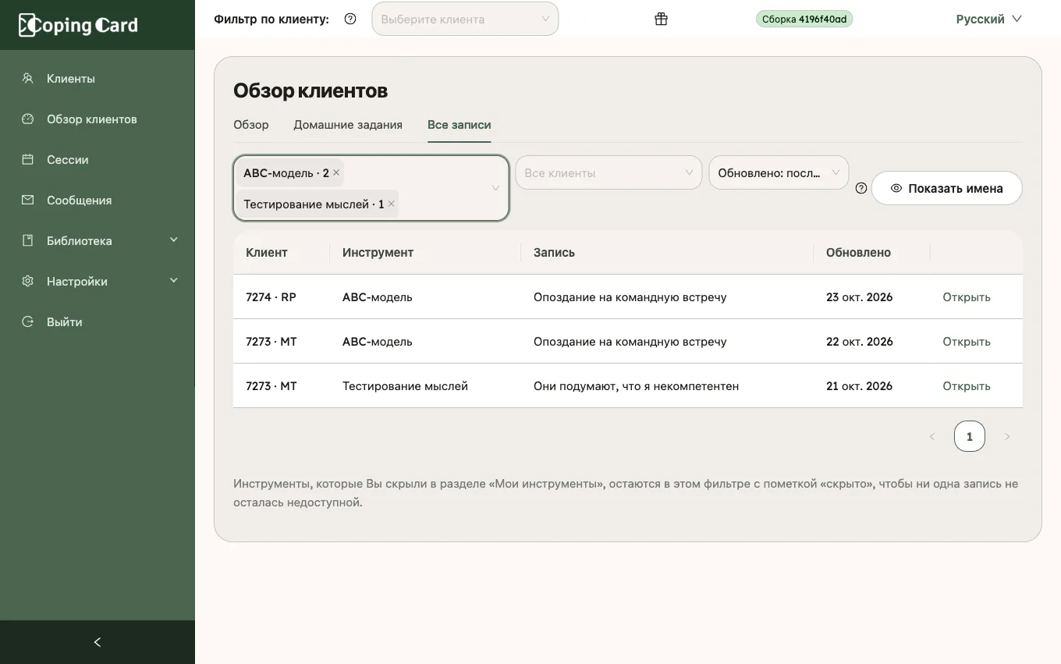Click Открыть for the Тестирование мыслей row
The height and width of the screenshot is (664, 1061).
click(967, 386)
